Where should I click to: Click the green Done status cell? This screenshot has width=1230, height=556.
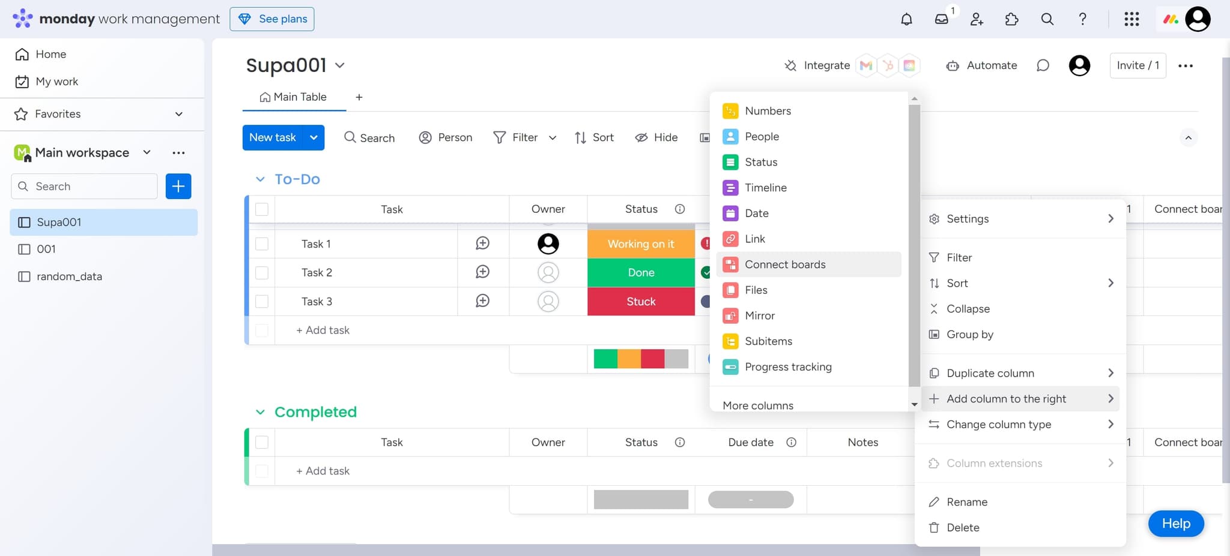(640, 272)
